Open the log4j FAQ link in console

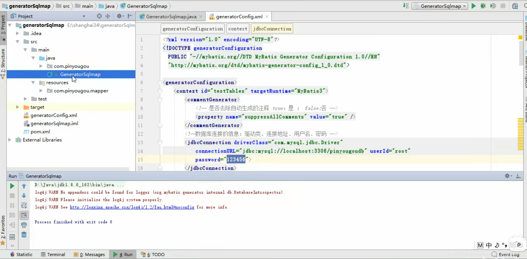132,207
